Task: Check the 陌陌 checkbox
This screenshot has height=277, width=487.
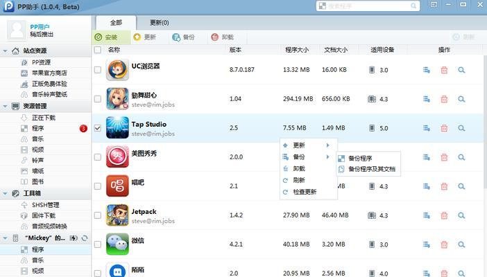Action: click(98, 274)
